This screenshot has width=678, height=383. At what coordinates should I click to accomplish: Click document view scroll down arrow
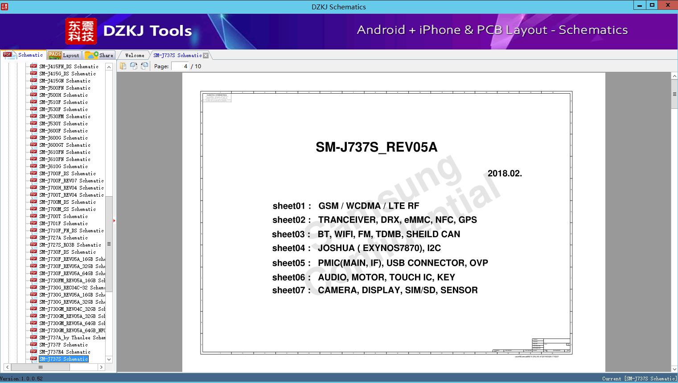[x=674, y=369]
